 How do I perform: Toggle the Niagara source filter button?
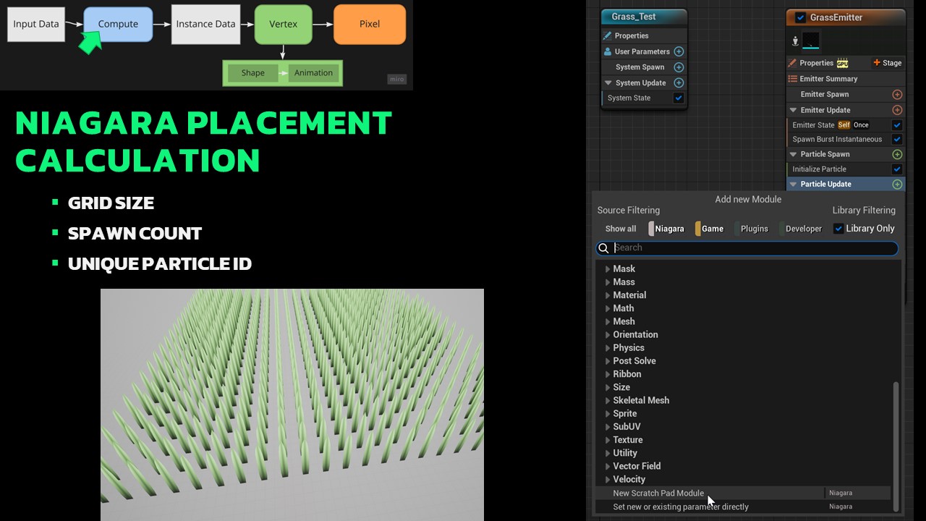point(667,229)
